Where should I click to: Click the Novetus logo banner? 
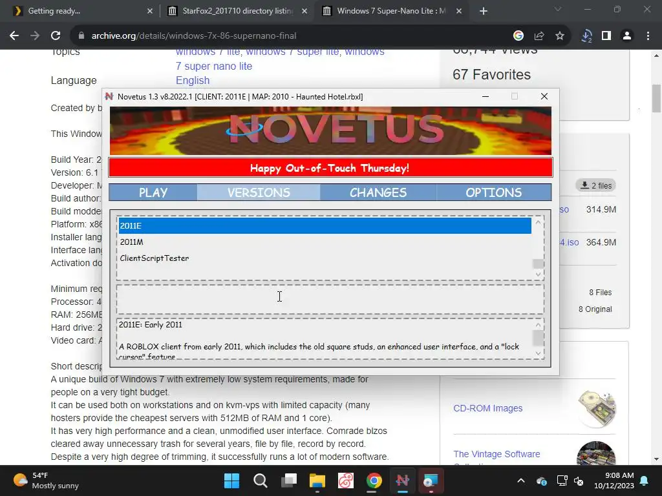click(330, 130)
